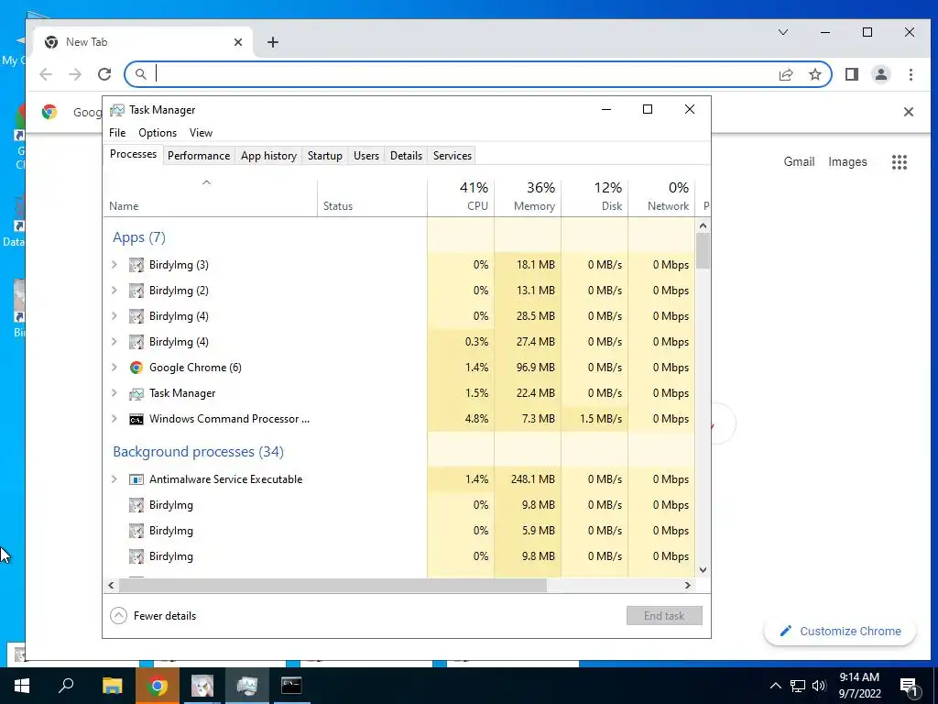
Task: Expand the Task Manager process row
Action: 115,393
